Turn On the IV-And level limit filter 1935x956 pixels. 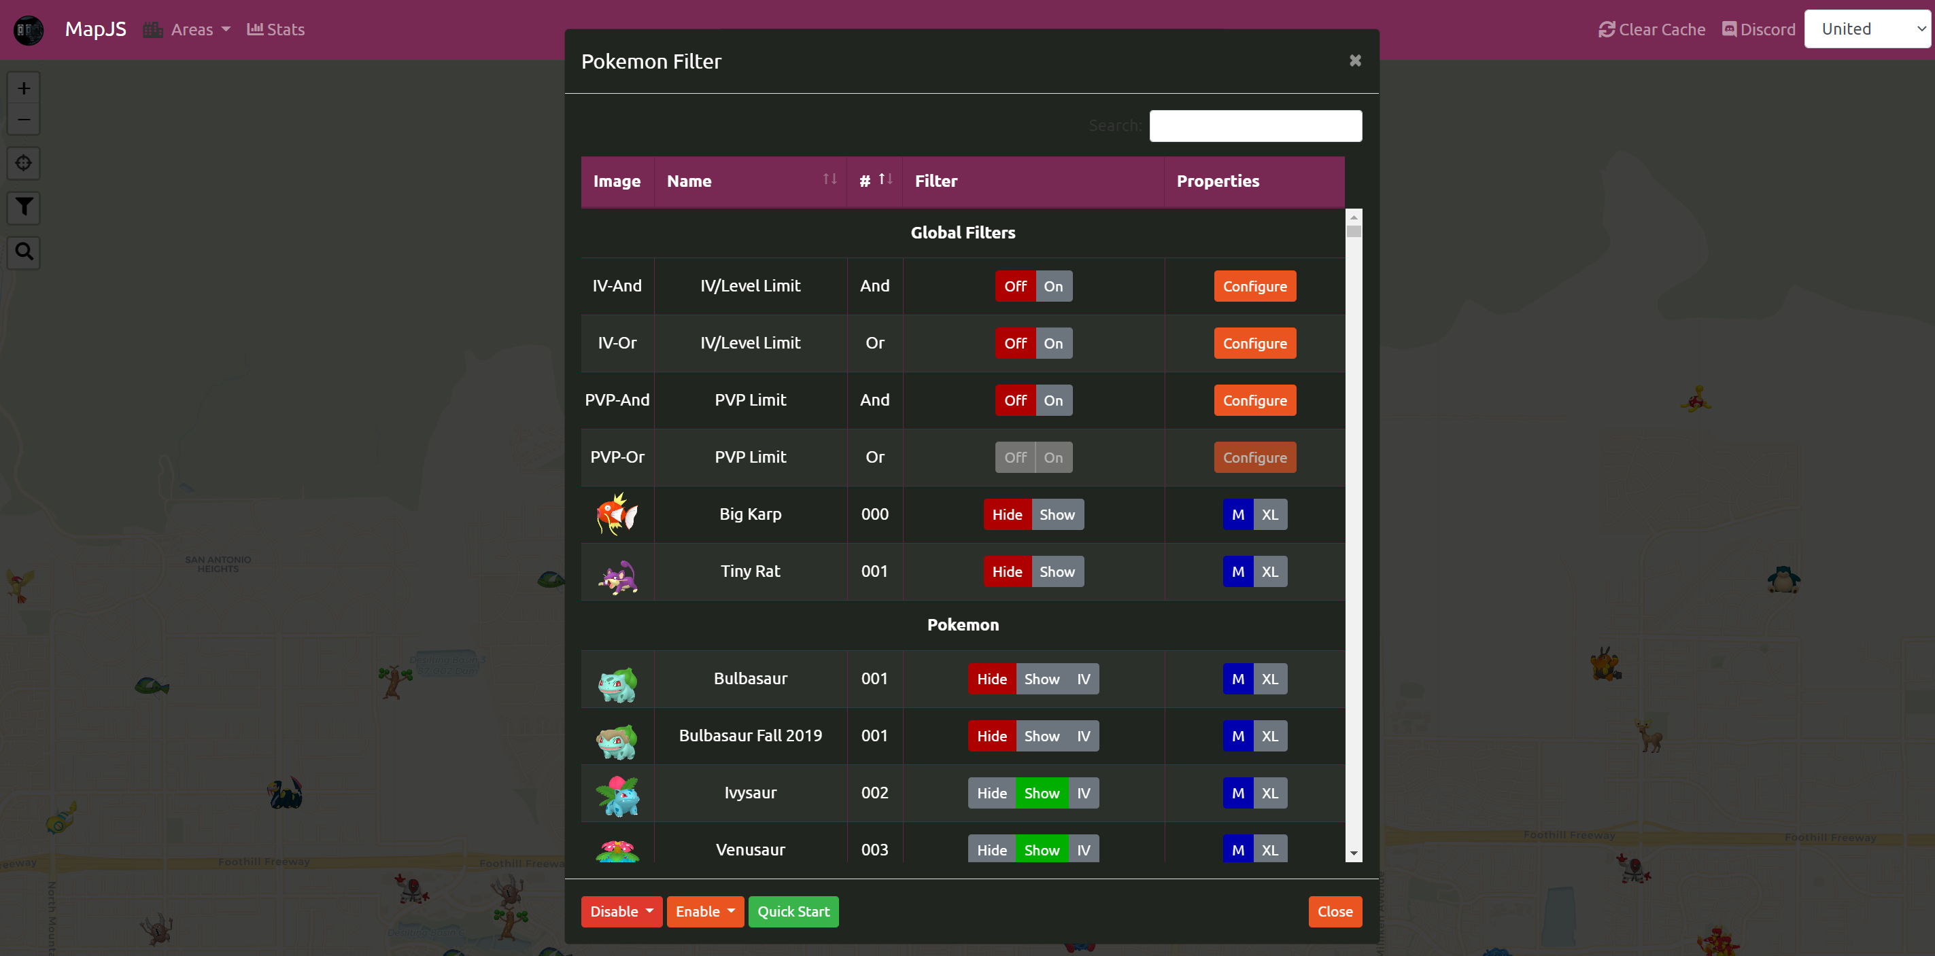1053,286
